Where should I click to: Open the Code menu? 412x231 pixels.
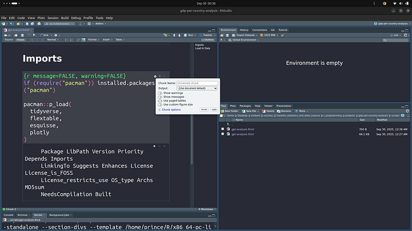click(x=21, y=18)
